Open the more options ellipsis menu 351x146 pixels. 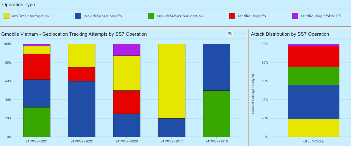pos(241,34)
